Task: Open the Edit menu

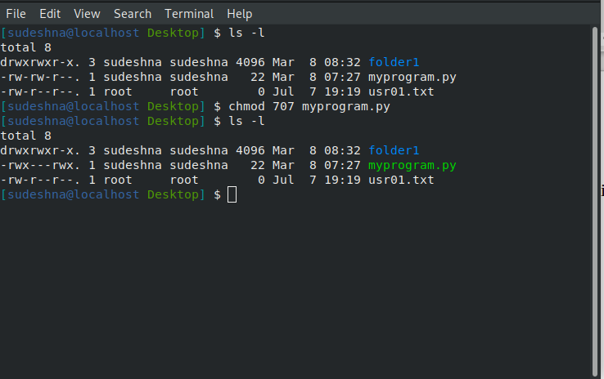Action: pos(50,14)
